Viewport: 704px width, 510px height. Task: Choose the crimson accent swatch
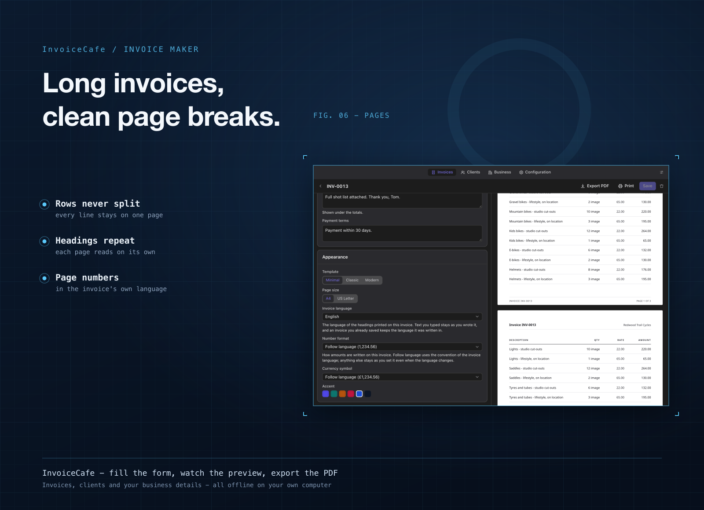coord(351,394)
